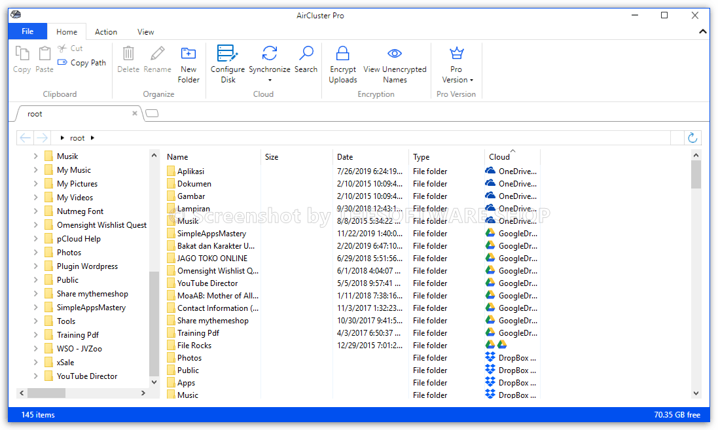718x430 pixels.
Task: Click the Encrypt Uploads padlock icon
Action: [x=342, y=54]
